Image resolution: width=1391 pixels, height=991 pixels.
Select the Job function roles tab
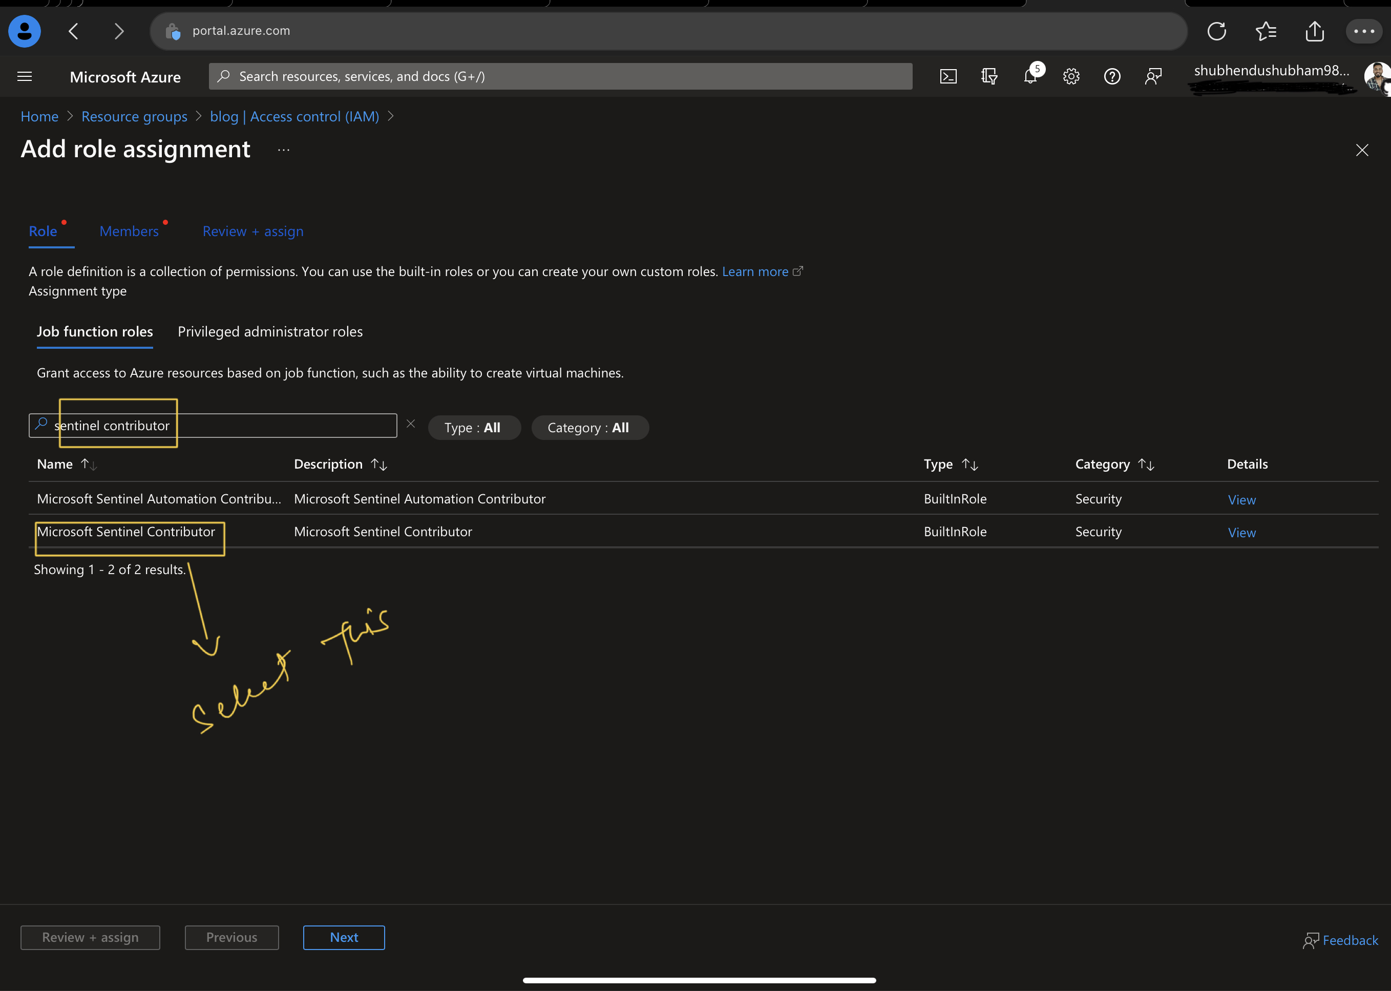click(x=95, y=331)
